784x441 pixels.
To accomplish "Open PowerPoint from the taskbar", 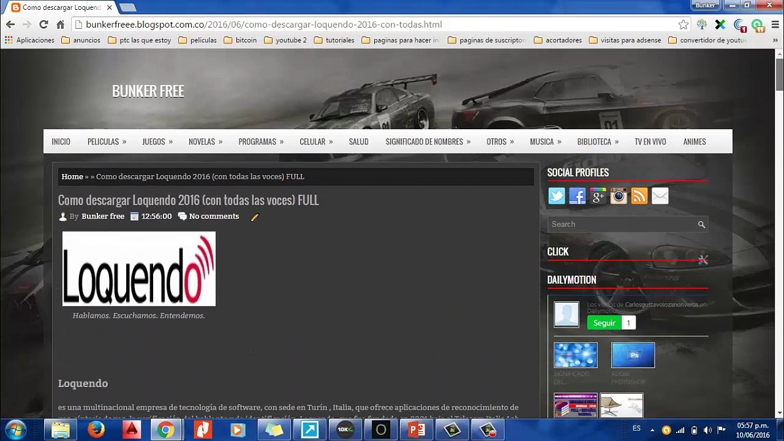I will pos(417,430).
